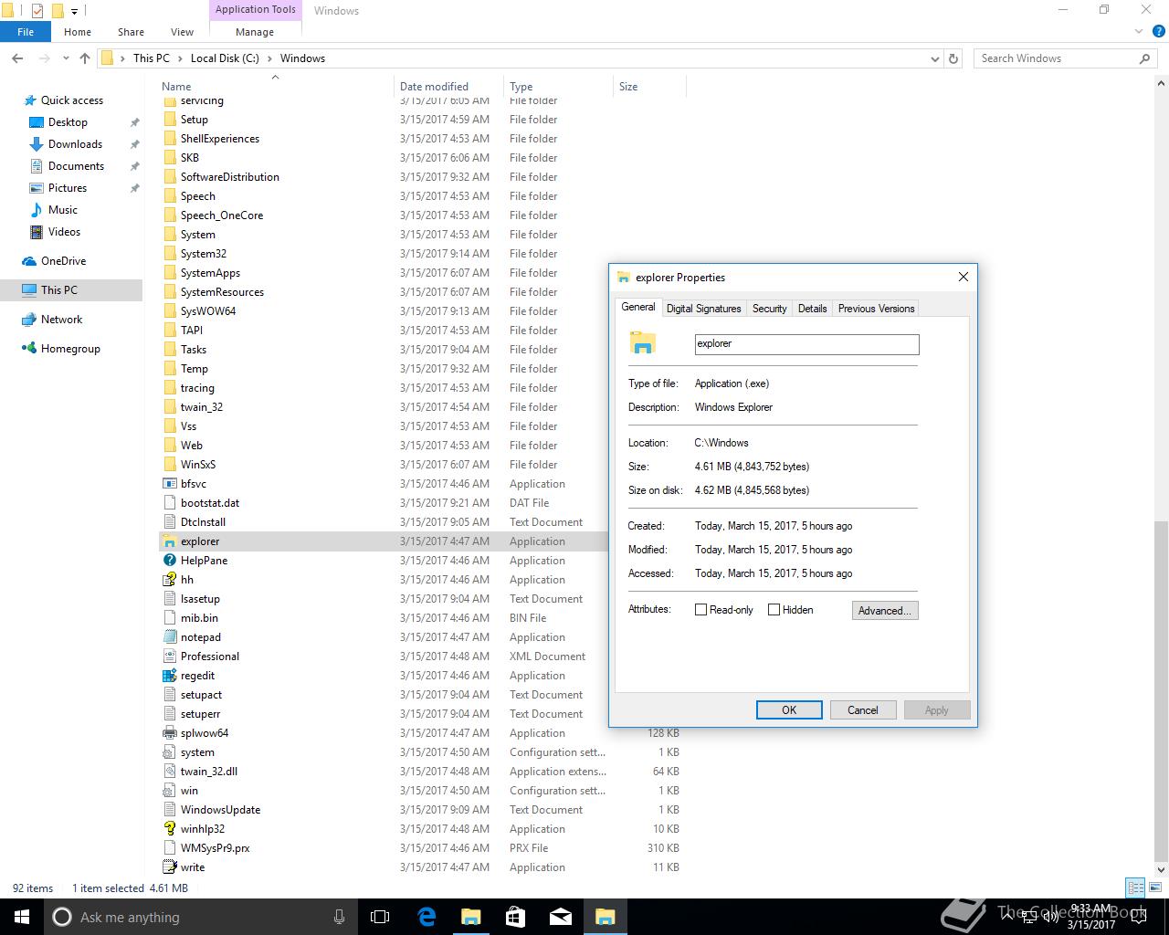This screenshot has width=1169, height=935.
Task: Expand the address bar history dropdown
Action: pos(934,58)
